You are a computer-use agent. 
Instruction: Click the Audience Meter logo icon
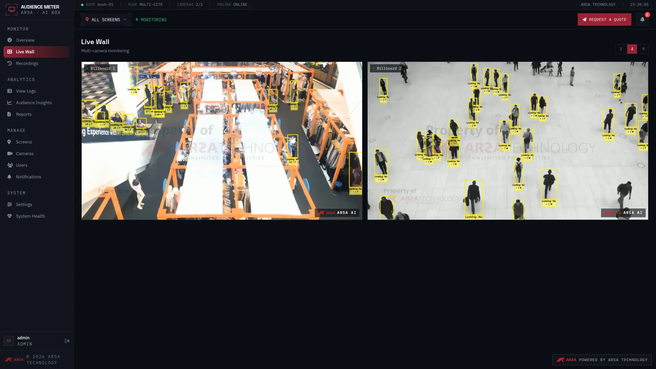[x=11, y=10]
